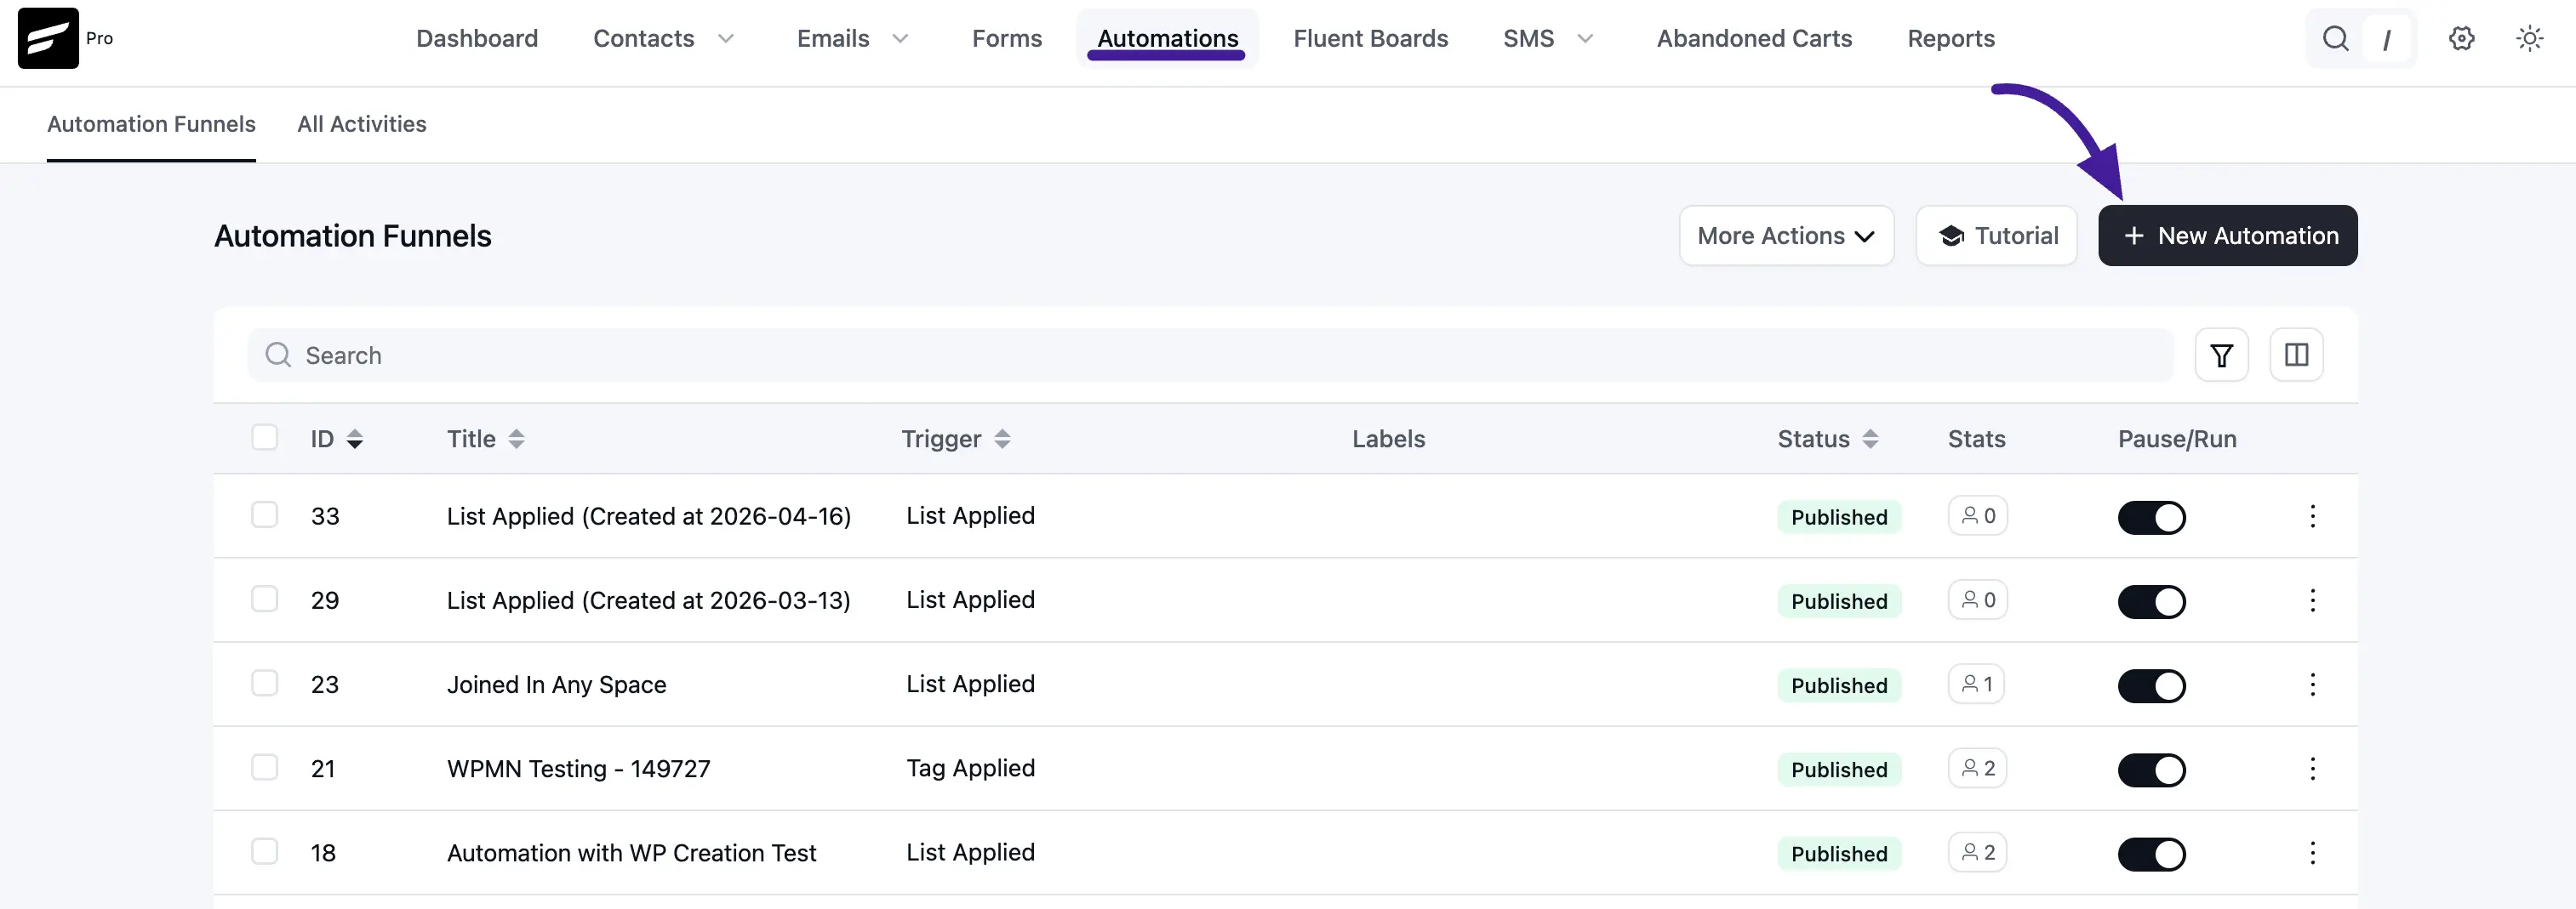The height and width of the screenshot is (909, 2576).
Task: Click subscriber stats badge for row 21
Action: pyautogui.click(x=1977, y=767)
